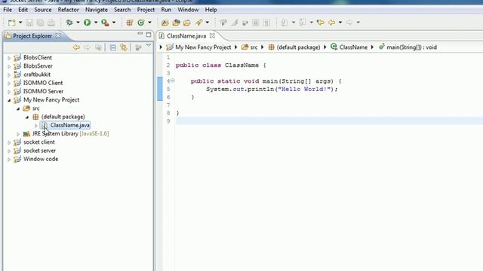Image resolution: width=483 pixels, height=271 pixels.
Task: Expand the BlobsServer project
Action: [x=9, y=66]
